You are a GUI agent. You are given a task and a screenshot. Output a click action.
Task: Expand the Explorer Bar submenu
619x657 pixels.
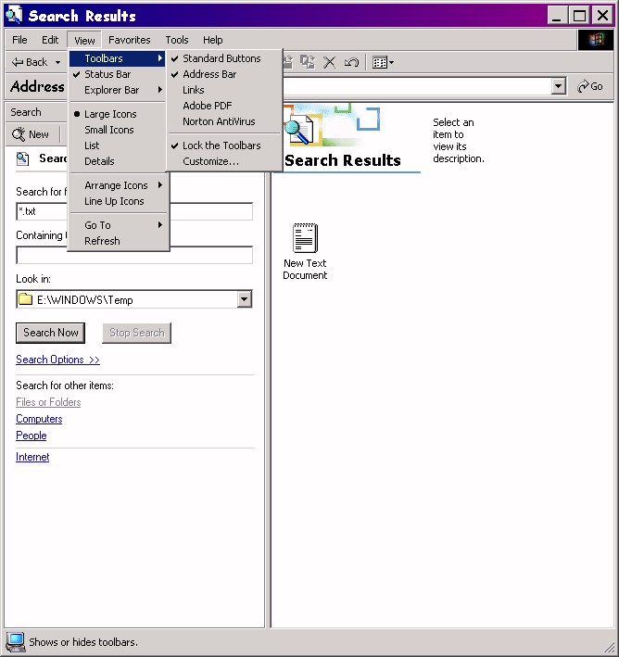click(118, 90)
